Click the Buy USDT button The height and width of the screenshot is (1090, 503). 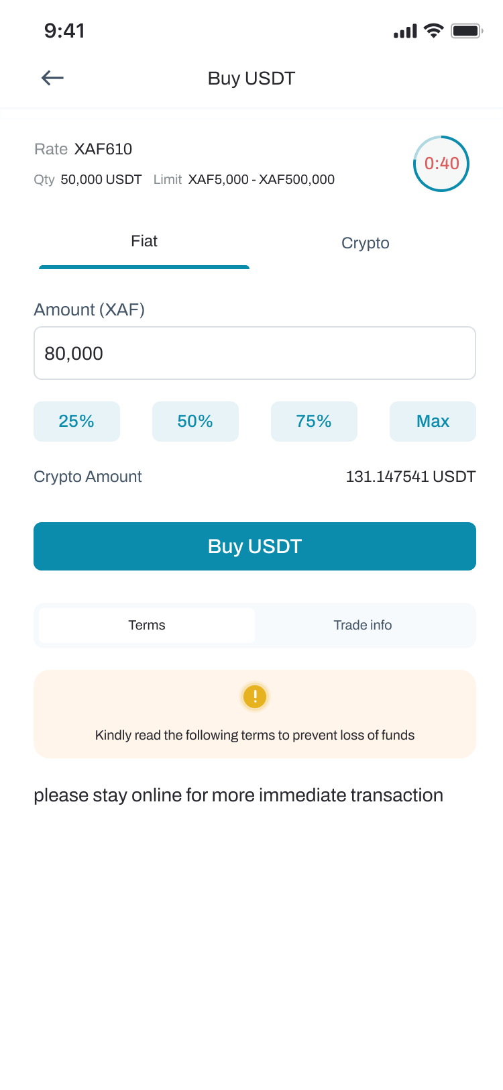(x=255, y=546)
